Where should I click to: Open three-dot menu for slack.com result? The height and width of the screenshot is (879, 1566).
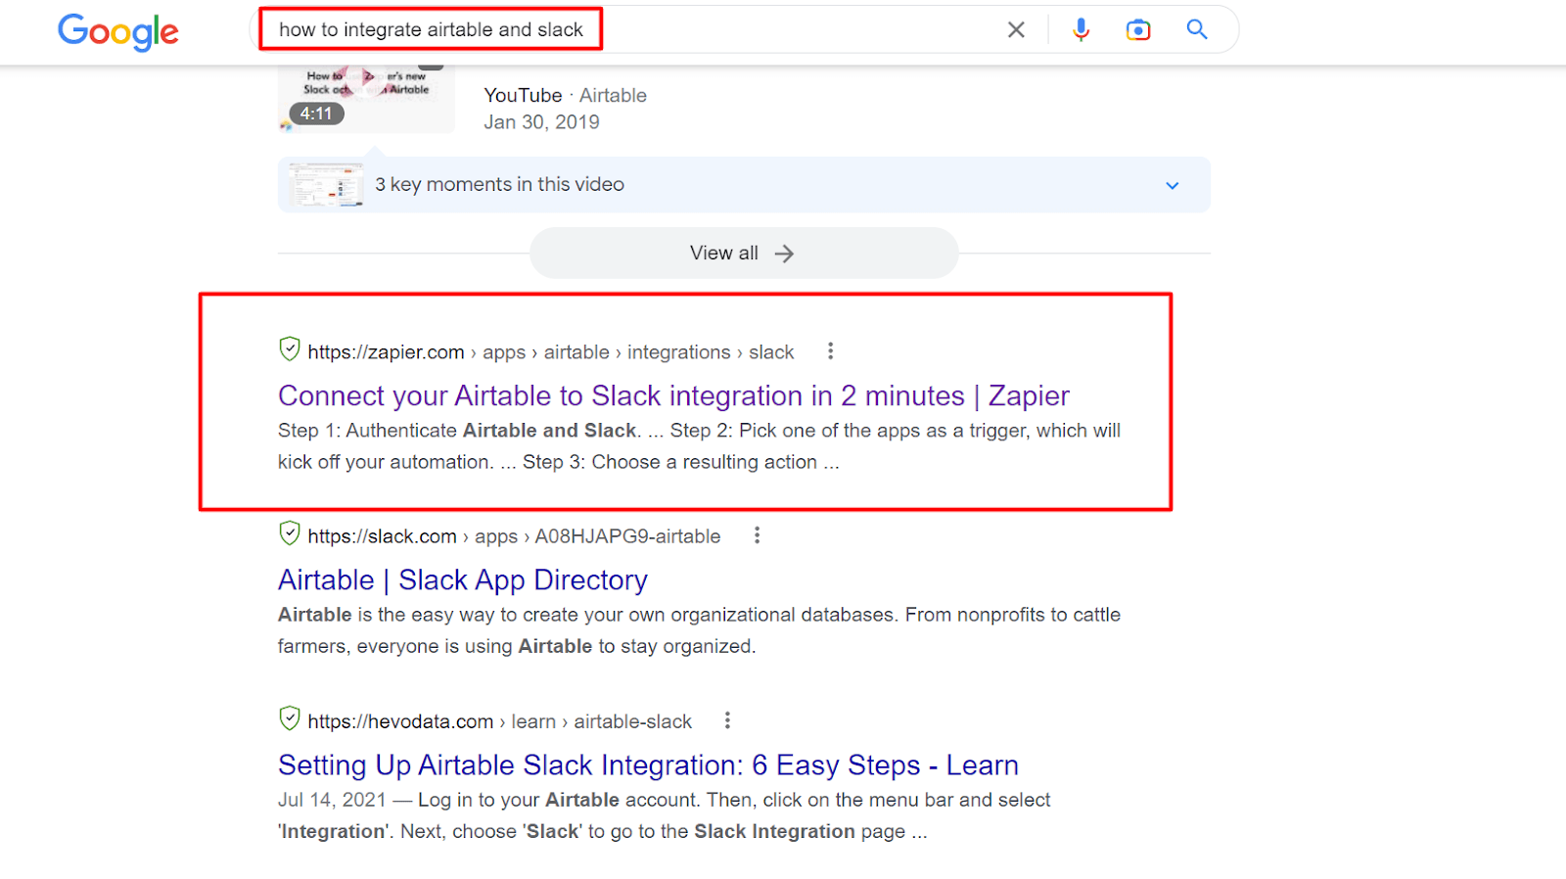tap(757, 535)
